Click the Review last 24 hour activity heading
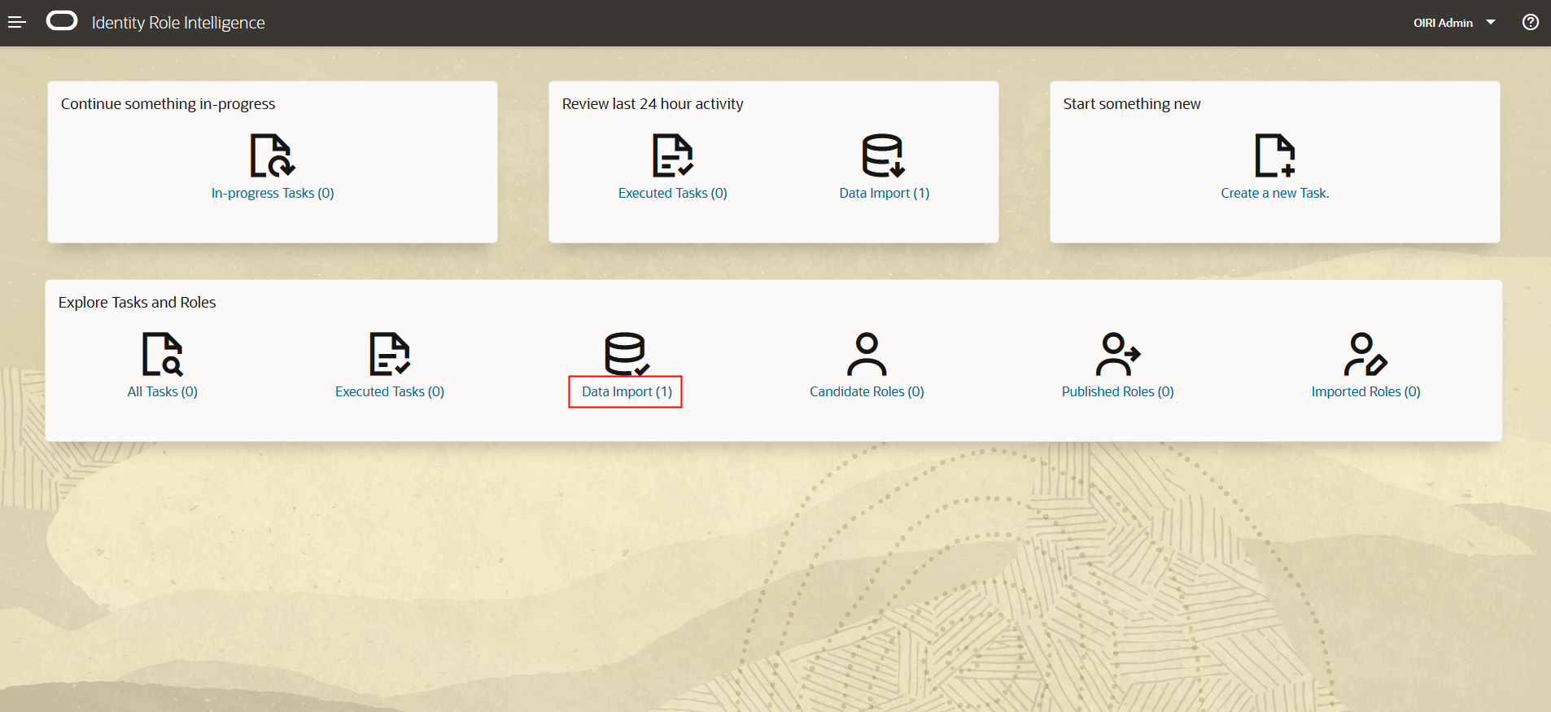Viewport: 1551px width, 712px height. 653,104
